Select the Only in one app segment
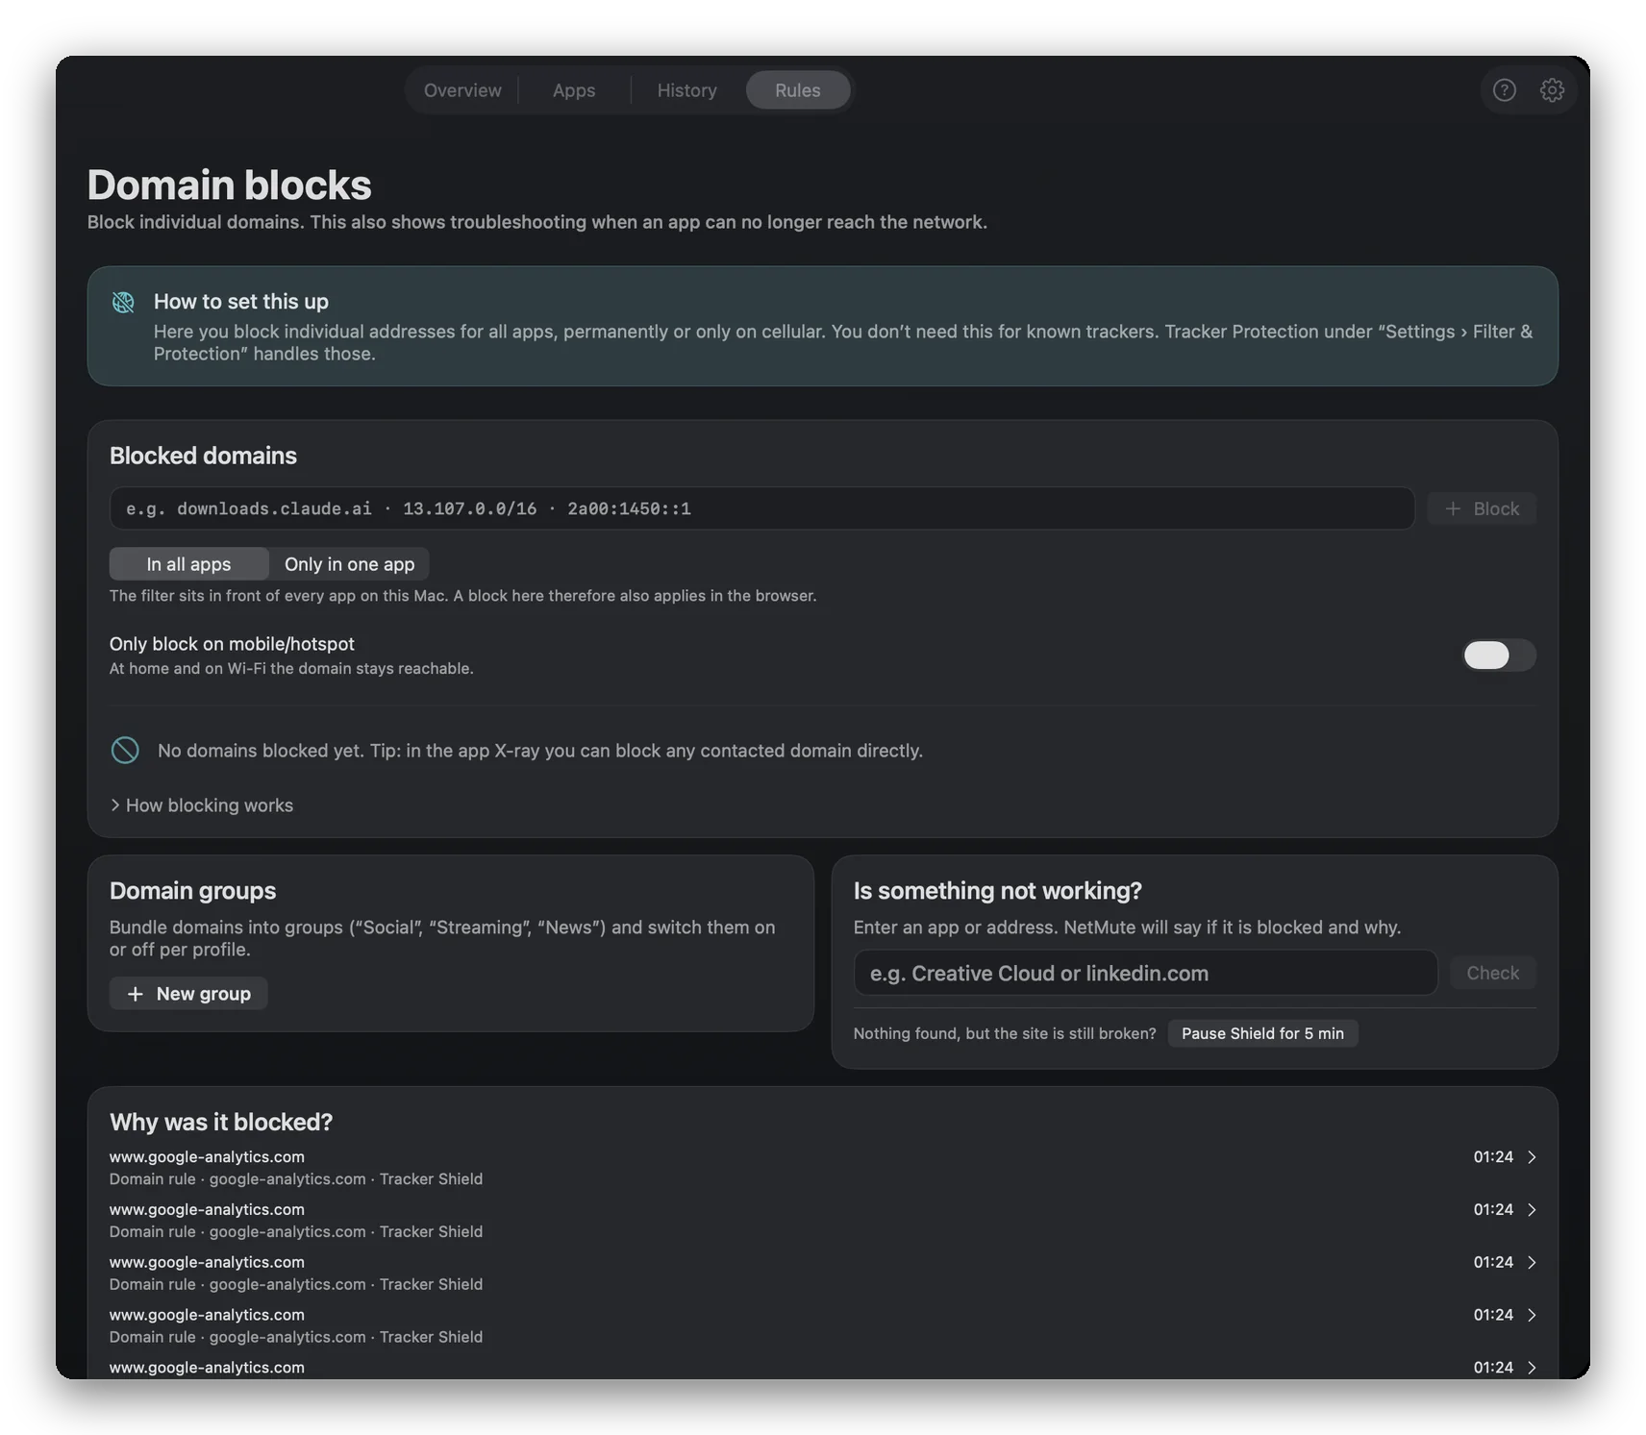 (349, 564)
